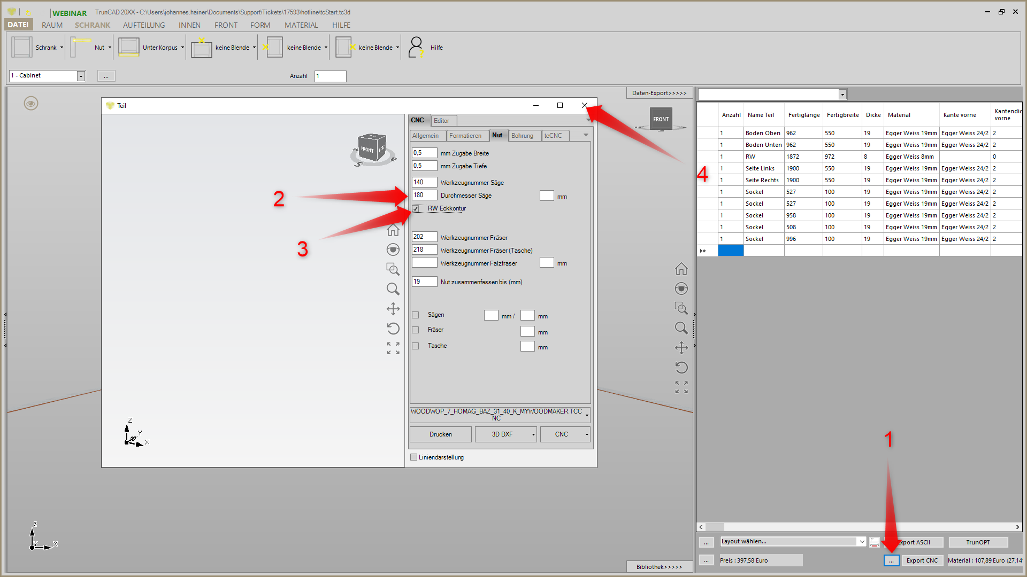Viewport: 1027px width, 577px height.
Task: Click the magnifier zoom icon in Teil dialog
Action: 393,289
